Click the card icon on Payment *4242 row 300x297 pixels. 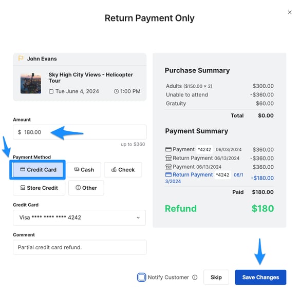(x=168, y=149)
